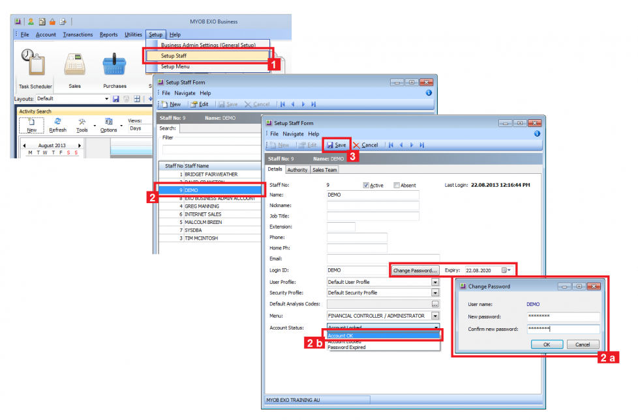The image size is (638, 420).
Task: Expand the User Profile dropdown
Action: click(435, 282)
